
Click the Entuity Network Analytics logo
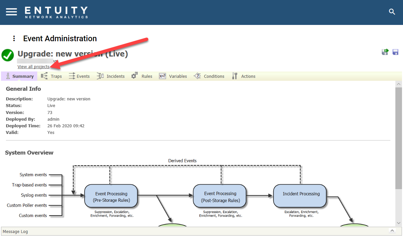pyautogui.click(x=56, y=12)
